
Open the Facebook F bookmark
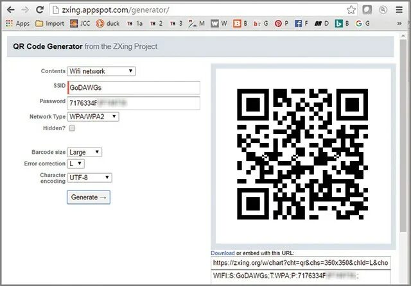pyautogui.click(x=301, y=24)
